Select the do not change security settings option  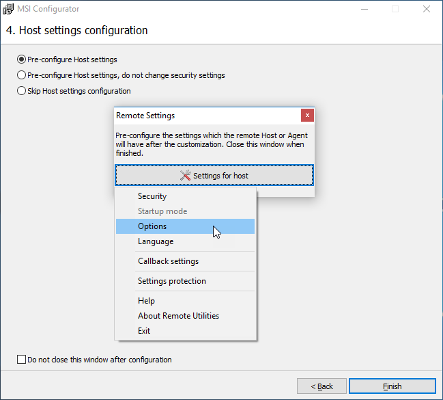pyautogui.click(x=21, y=75)
